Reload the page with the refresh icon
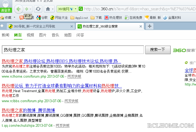 38,9
